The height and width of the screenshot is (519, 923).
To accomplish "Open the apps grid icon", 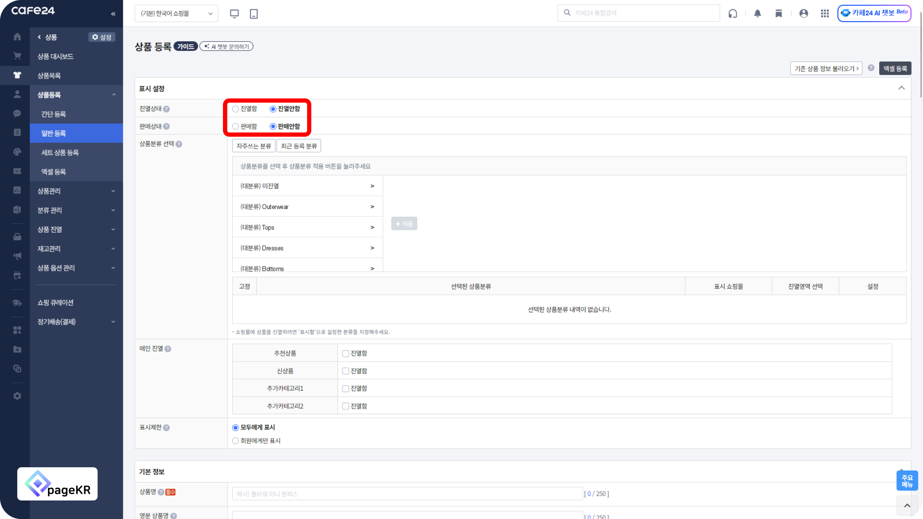I will coord(825,13).
